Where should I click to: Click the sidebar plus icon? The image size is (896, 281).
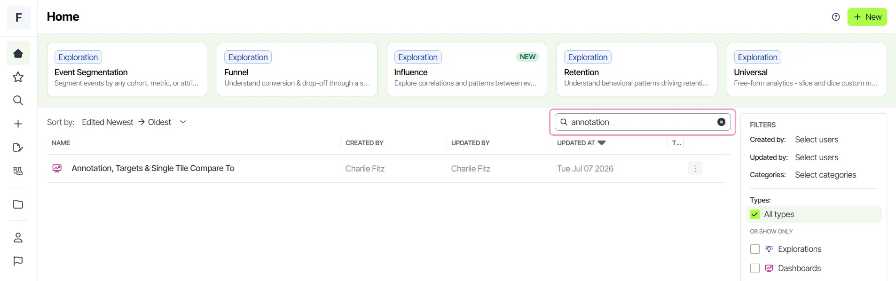(18, 124)
